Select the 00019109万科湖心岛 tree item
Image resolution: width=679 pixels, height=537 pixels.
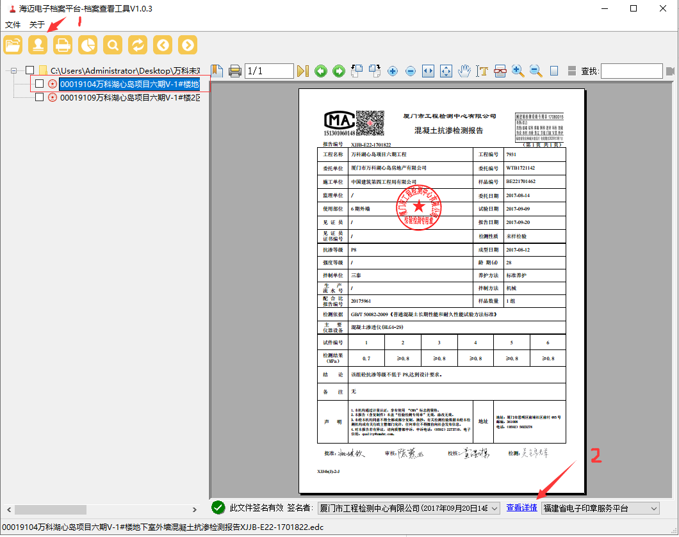(x=130, y=97)
